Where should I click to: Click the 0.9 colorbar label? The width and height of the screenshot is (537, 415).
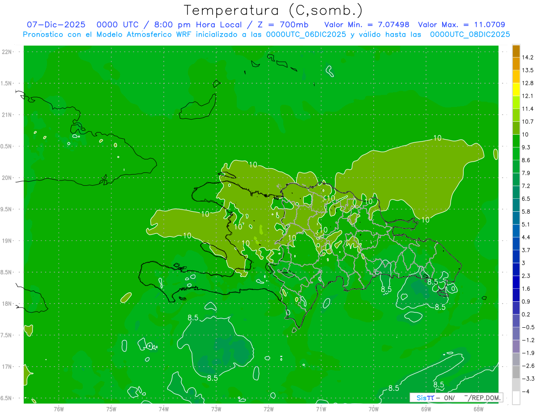526,301
